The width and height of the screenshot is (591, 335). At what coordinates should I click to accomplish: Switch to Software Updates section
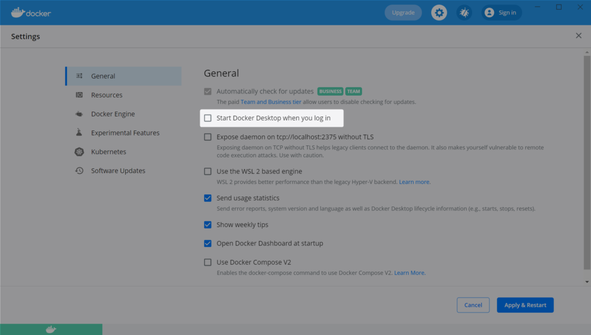pyautogui.click(x=124, y=171)
